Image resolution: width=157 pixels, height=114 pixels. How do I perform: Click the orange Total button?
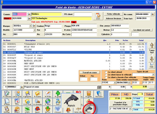click(149, 94)
